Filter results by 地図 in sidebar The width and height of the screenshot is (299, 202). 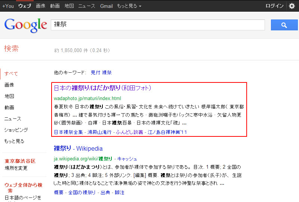[x=9, y=96]
